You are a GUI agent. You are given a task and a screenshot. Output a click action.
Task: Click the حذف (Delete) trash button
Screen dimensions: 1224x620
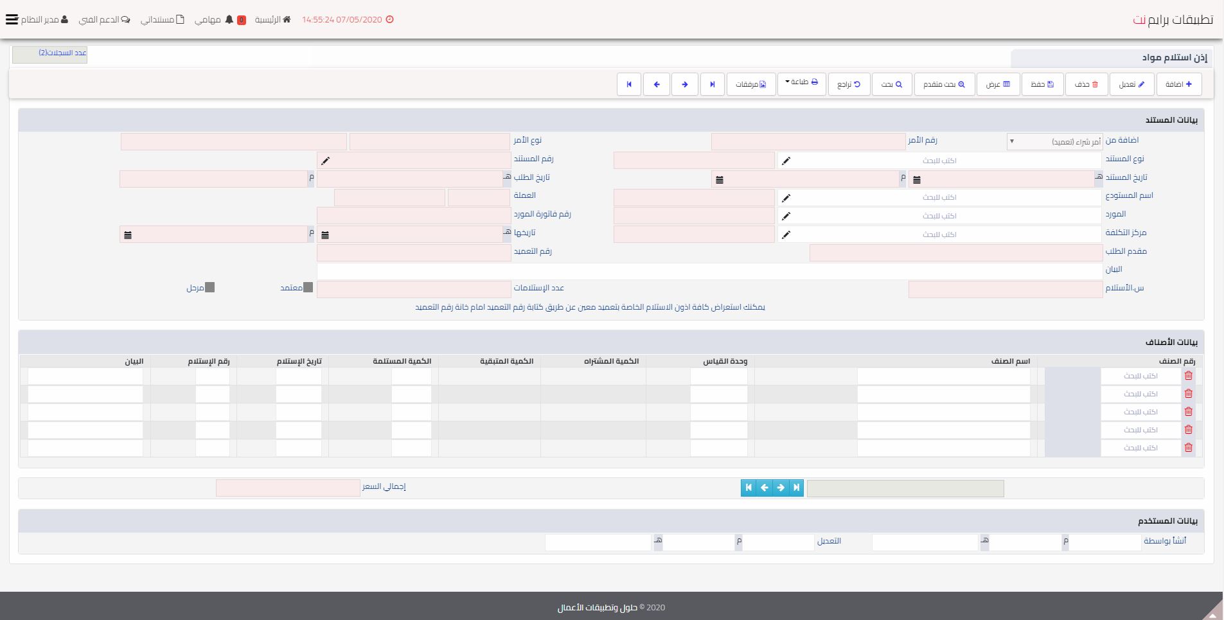(1087, 84)
